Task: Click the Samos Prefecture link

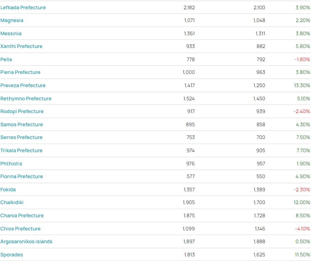Action: [x=22, y=124]
